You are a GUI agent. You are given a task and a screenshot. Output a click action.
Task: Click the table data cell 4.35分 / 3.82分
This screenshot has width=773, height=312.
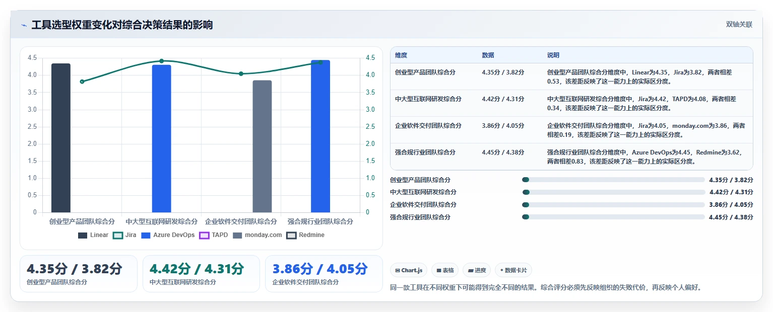click(503, 72)
